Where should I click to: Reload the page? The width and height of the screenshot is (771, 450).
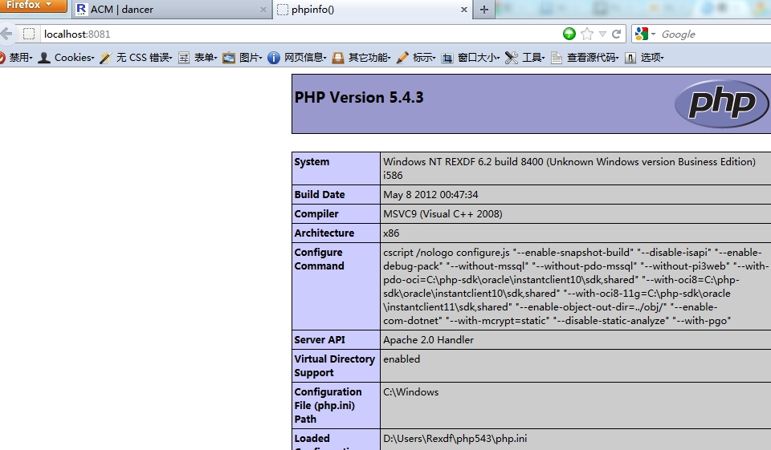[x=617, y=34]
